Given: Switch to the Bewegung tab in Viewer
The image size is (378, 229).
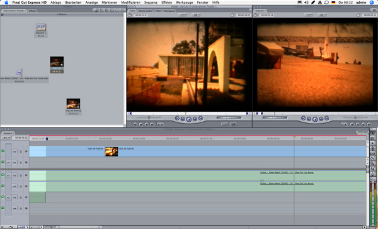Looking at the screenshot, I should click(x=169, y=11).
